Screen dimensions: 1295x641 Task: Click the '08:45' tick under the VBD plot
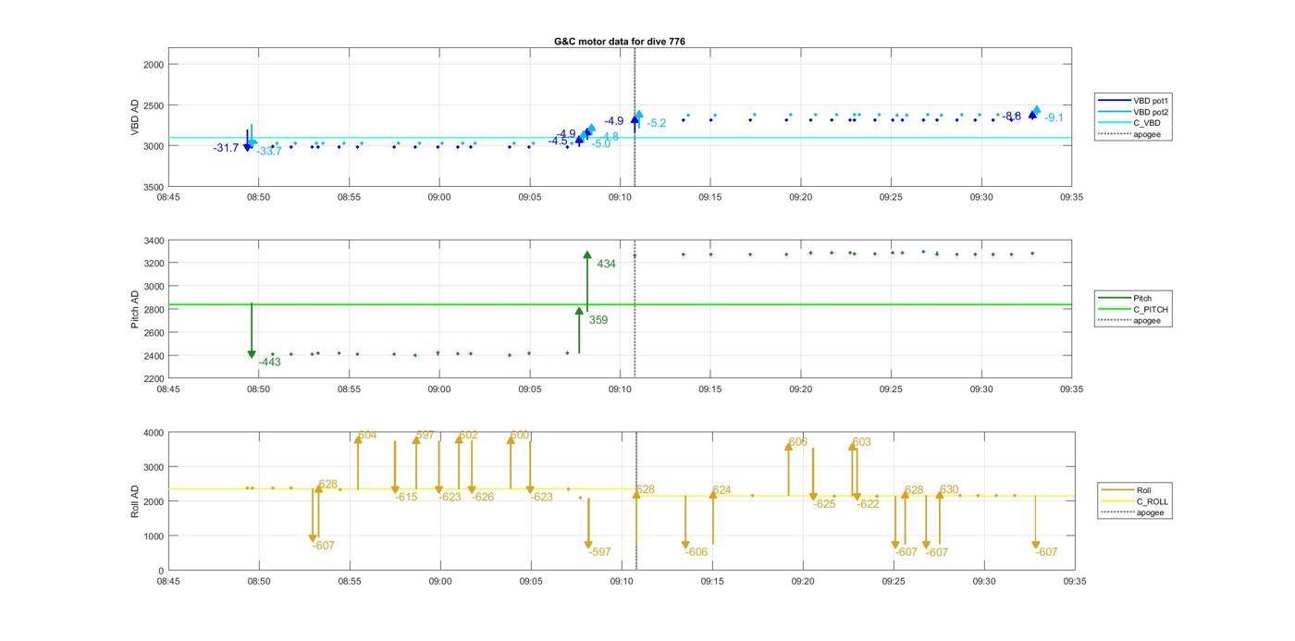tap(168, 197)
